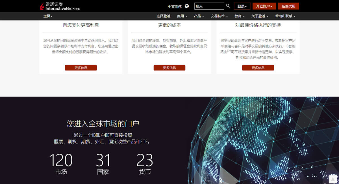Viewport: 339px width, 184px height.
Task: Expand the 教育 menu
Action: point(240,16)
